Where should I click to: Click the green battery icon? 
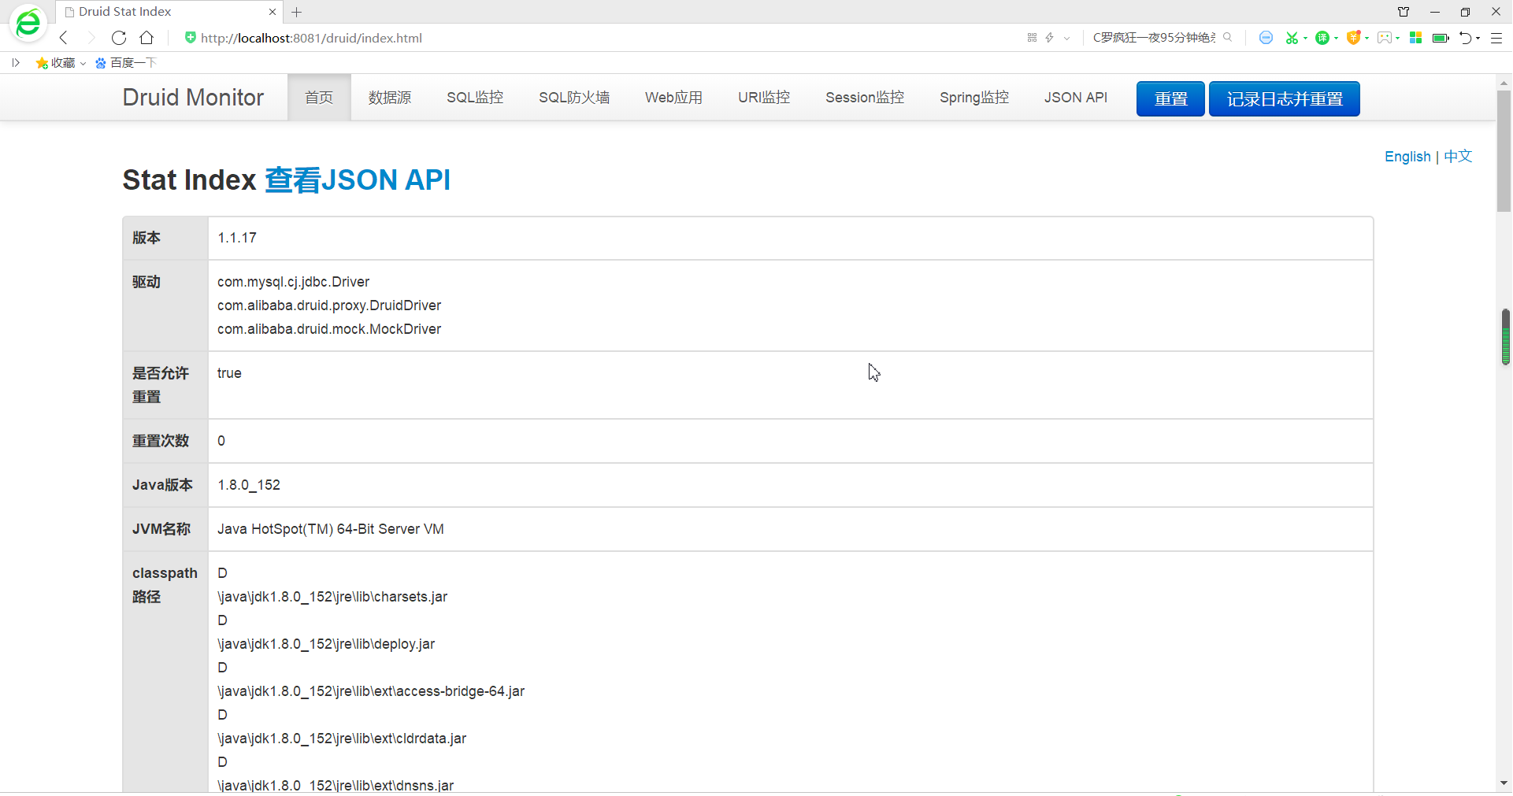pyautogui.click(x=1441, y=38)
